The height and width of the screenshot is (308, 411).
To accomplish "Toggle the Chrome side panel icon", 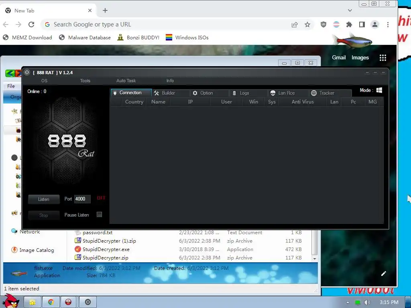I will pos(362,24).
